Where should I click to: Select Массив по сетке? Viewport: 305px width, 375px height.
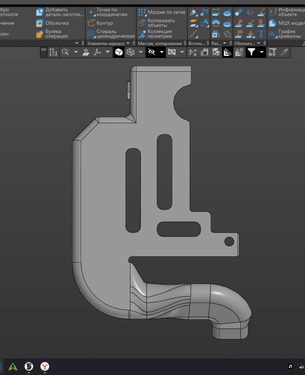click(162, 12)
